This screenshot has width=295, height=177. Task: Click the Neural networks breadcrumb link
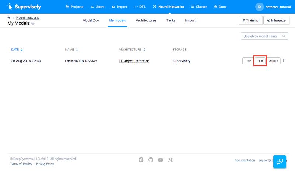(x=28, y=18)
